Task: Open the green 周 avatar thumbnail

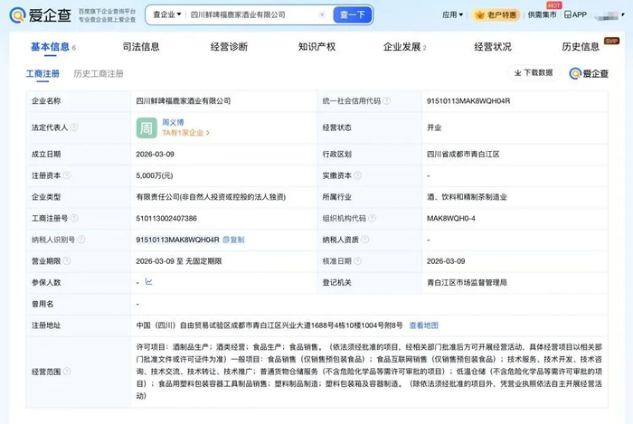Action: tap(146, 127)
